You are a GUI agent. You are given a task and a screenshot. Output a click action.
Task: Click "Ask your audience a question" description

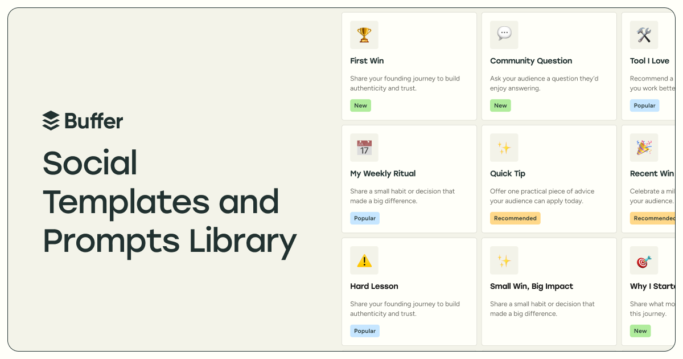click(544, 83)
